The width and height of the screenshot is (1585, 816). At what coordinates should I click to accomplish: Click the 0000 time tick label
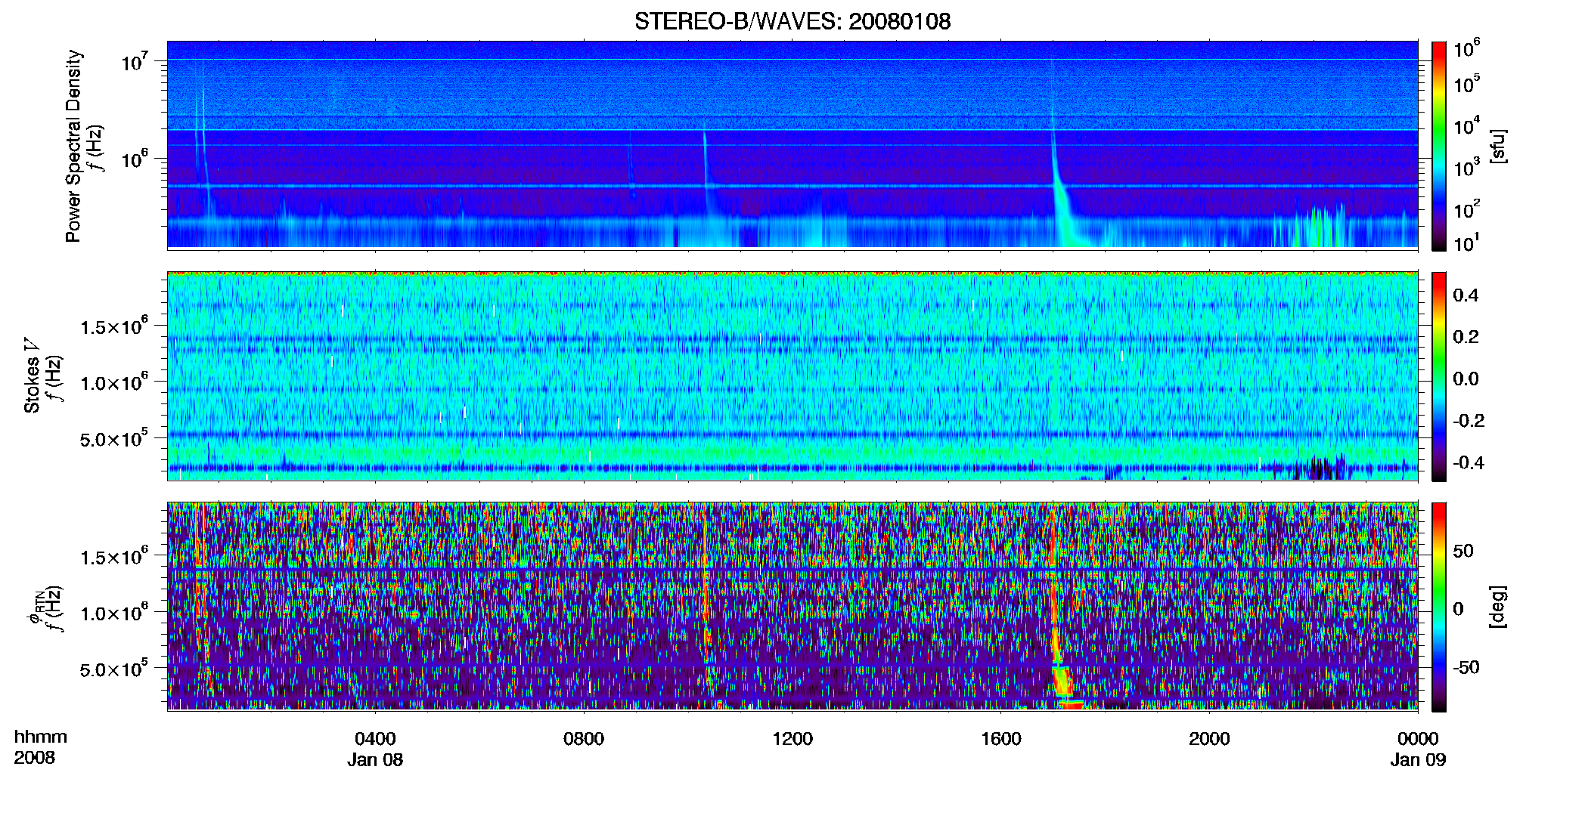tap(1418, 739)
